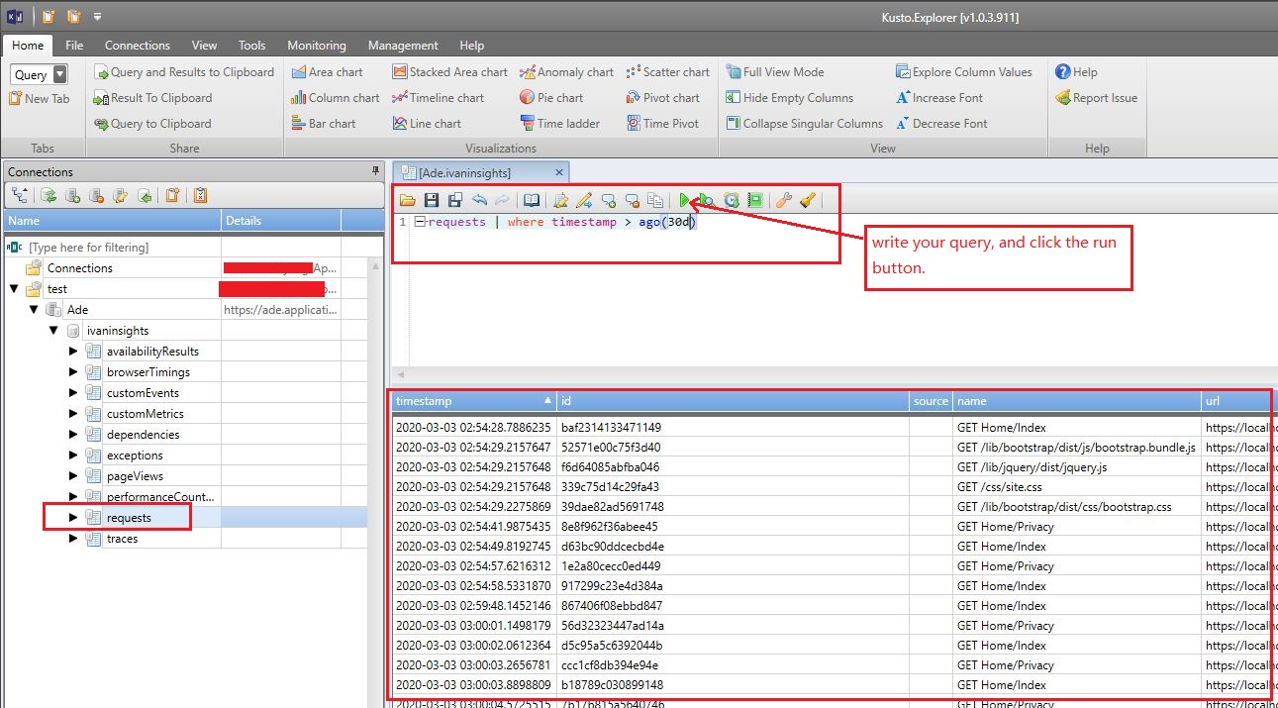1278x708 pixels.
Task: Open Time ladder view
Action: coord(560,124)
